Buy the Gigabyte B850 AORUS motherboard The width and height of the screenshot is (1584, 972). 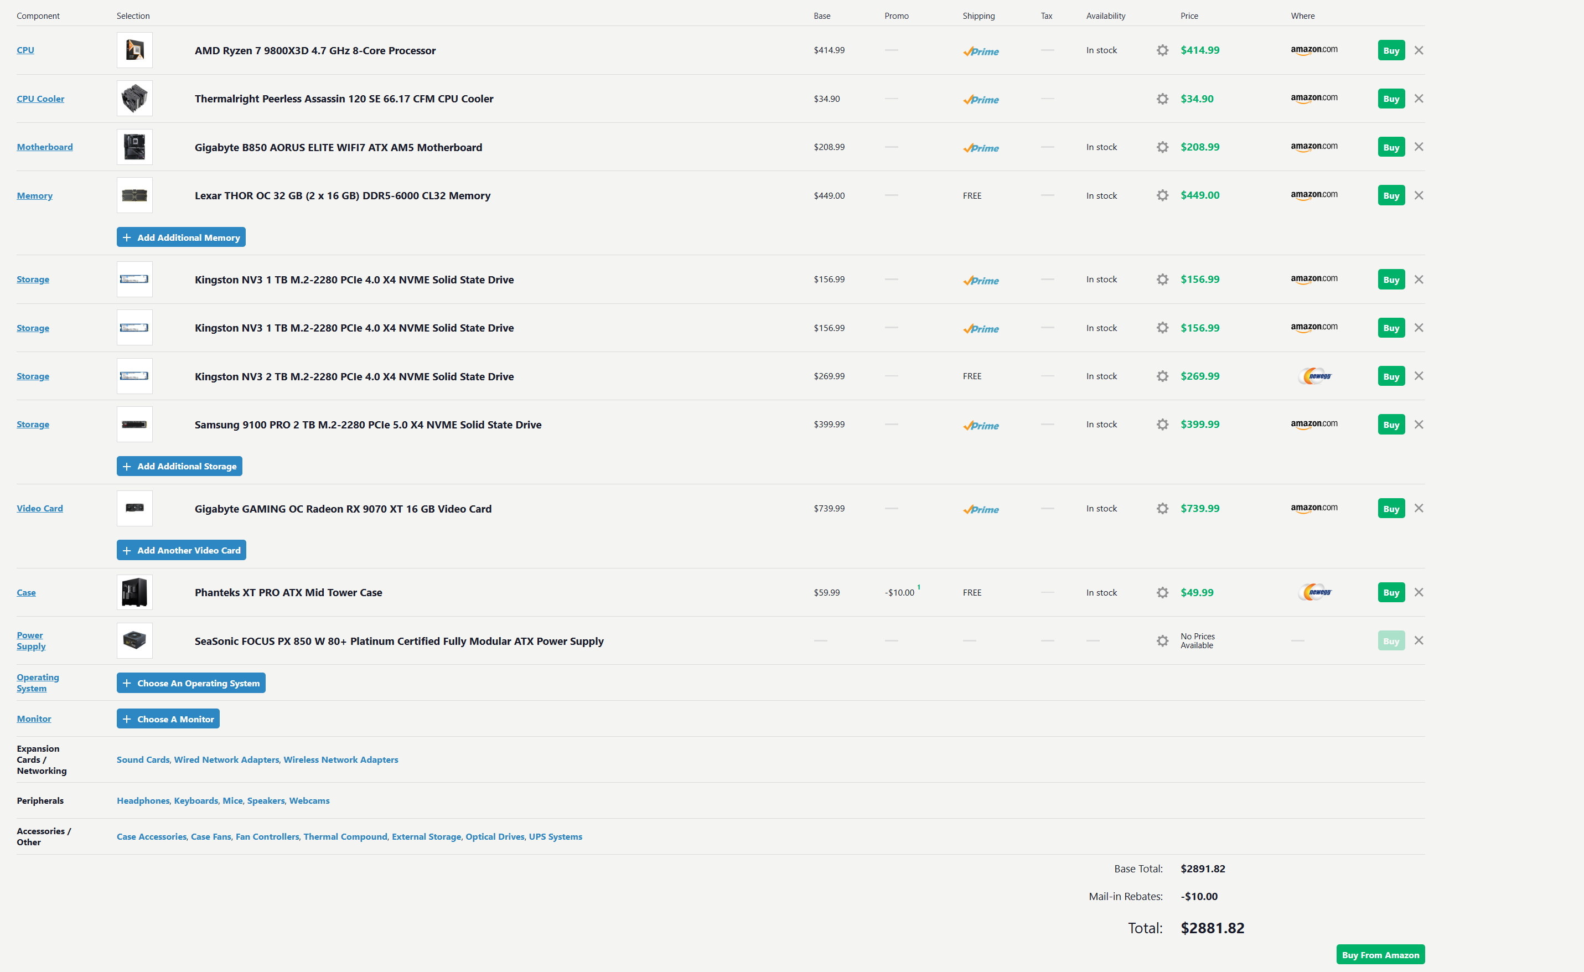point(1391,147)
